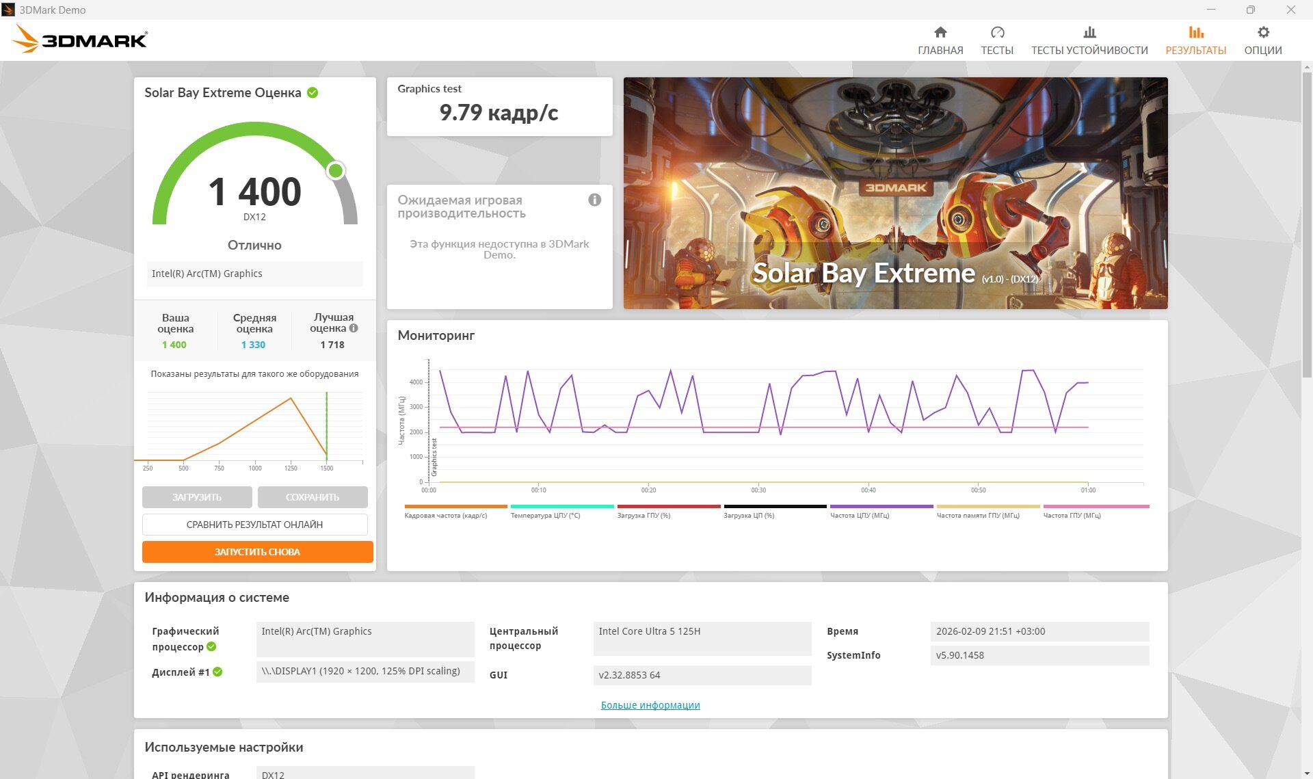Click the vertical scrollbar down arrow
This screenshot has width=1313, height=779.
(x=1307, y=774)
